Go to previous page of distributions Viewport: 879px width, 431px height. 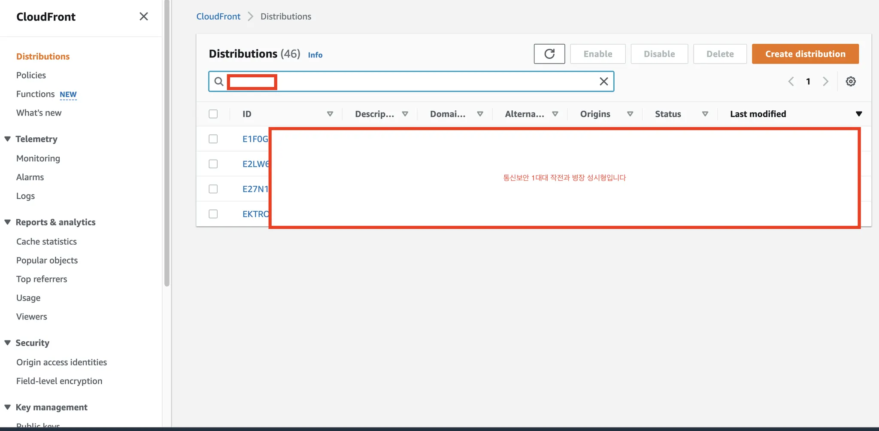[x=791, y=81]
